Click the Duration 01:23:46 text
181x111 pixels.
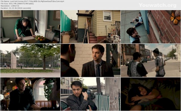(x=16, y=8)
